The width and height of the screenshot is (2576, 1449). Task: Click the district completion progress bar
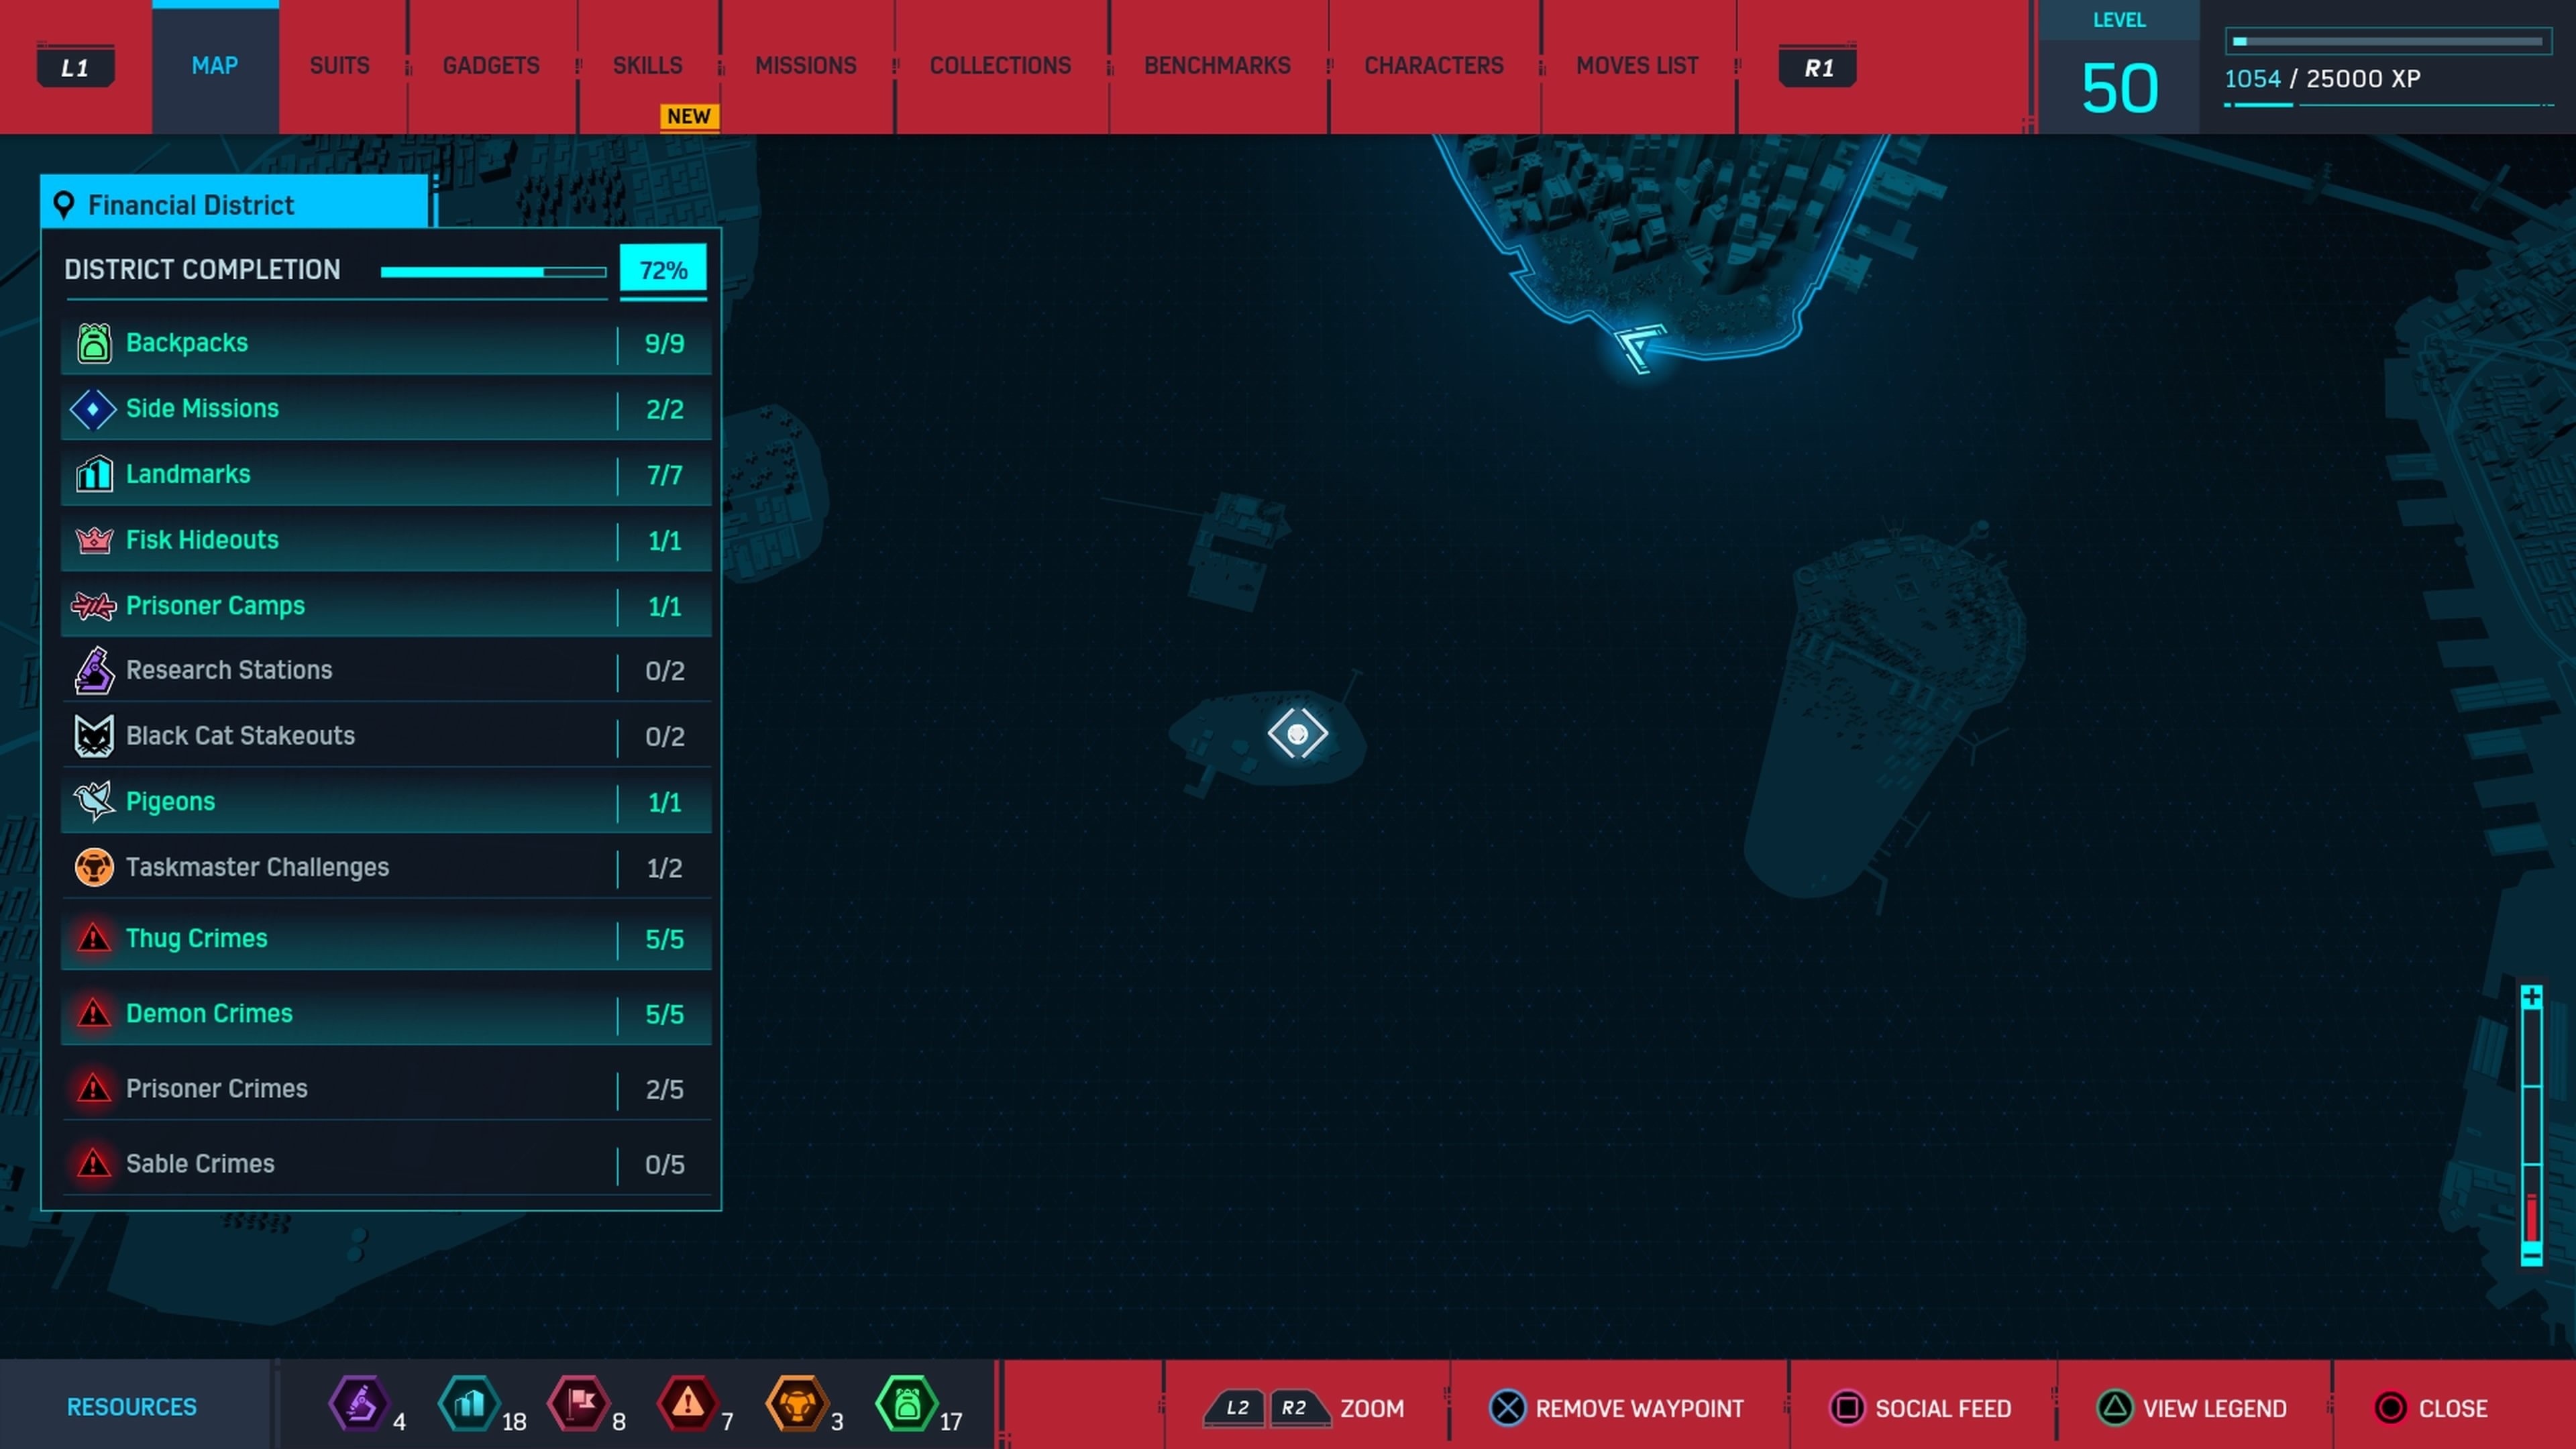coord(493,272)
